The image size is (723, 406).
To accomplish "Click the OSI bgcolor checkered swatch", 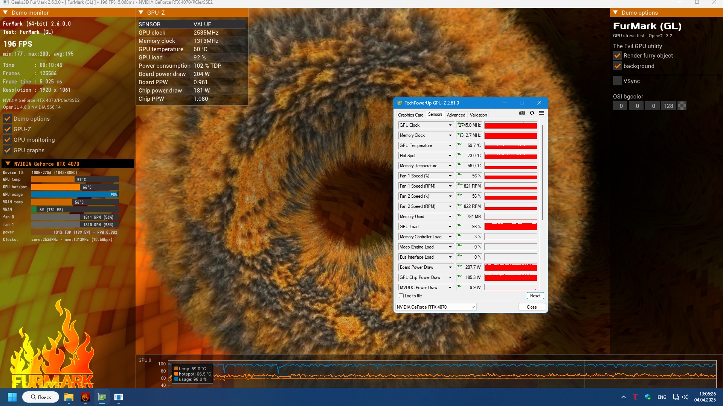I will pos(682,106).
